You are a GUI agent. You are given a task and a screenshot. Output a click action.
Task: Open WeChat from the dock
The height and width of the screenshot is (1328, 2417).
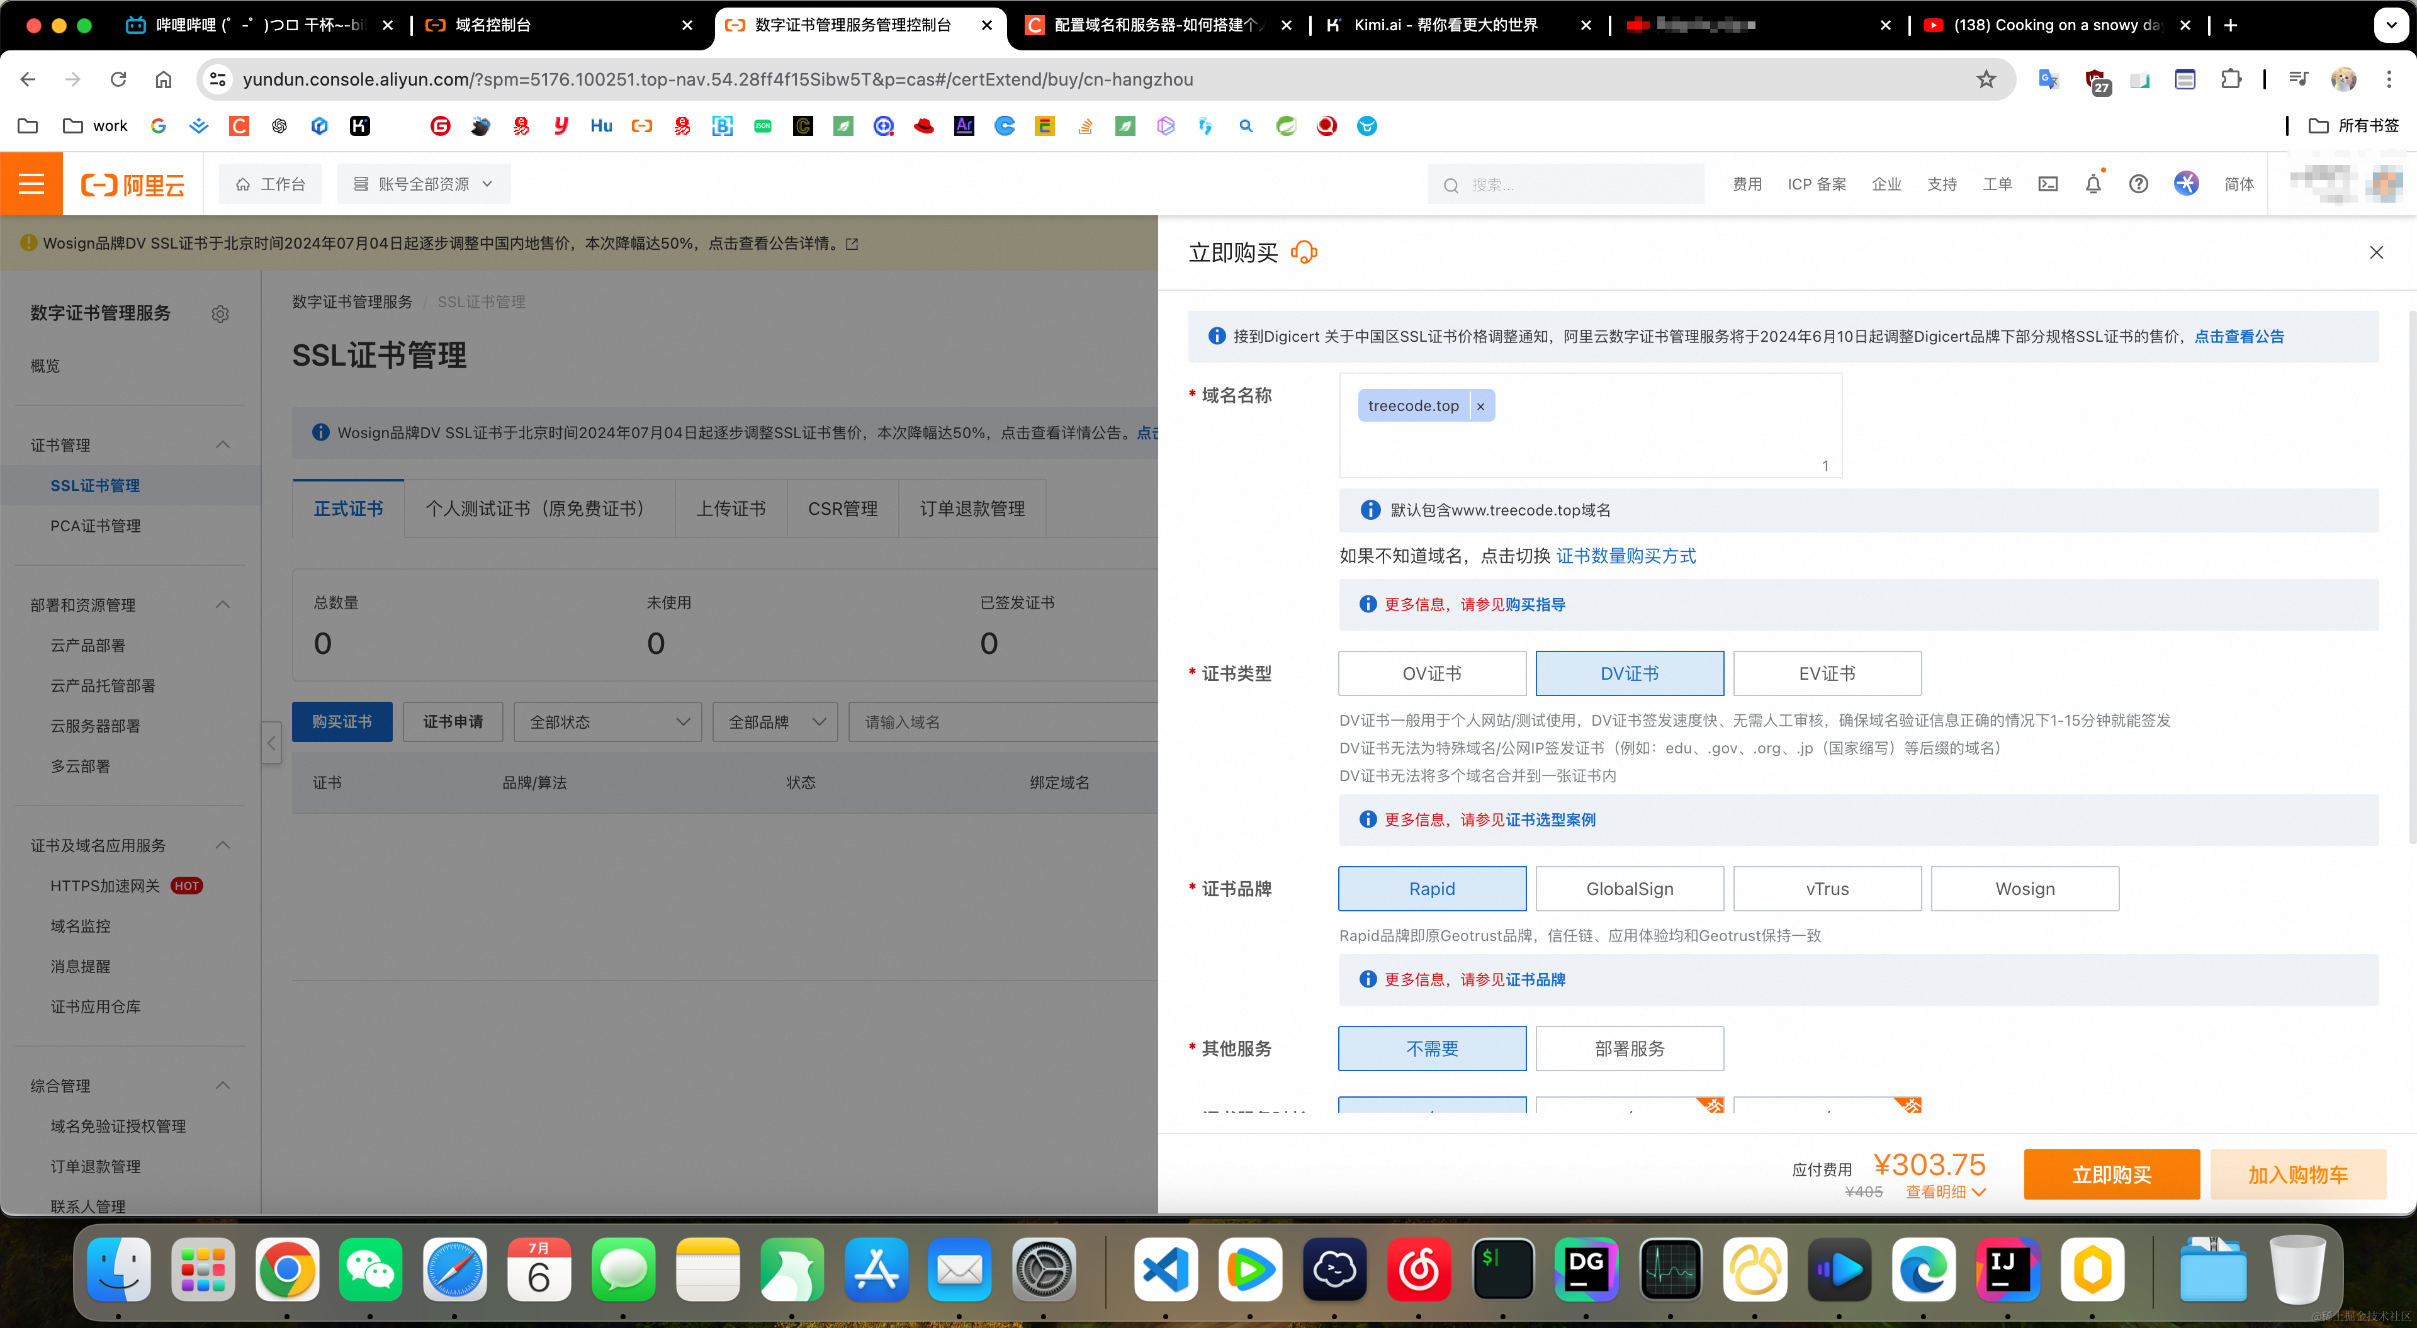click(x=369, y=1269)
